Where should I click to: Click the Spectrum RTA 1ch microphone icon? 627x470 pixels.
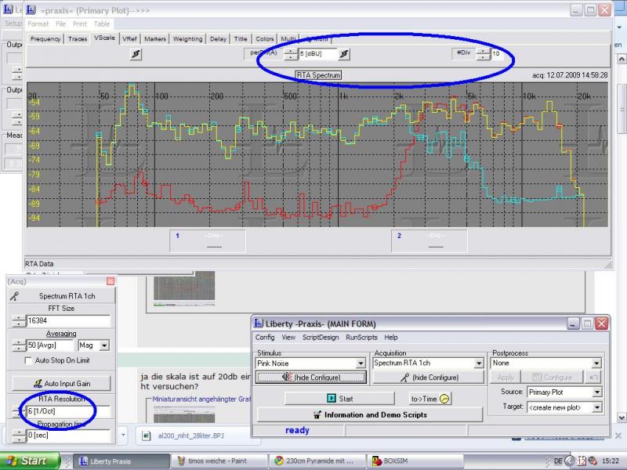[13, 296]
